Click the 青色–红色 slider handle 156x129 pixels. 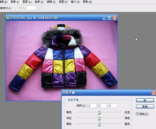[x=99, y=112]
